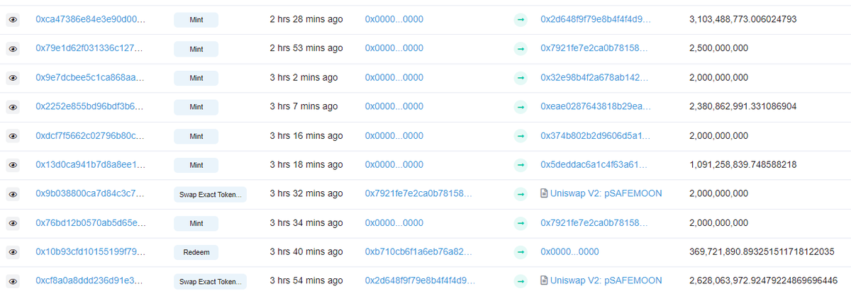Open sender 0x7921fe7e2ca0b78158 in Swap row
Screen dimensions: 851x296
pos(418,193)
